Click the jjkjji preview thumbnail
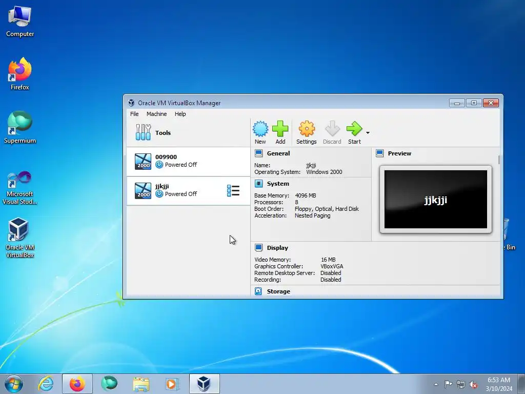This screenshot has width=525, height=394. point(436,200)
